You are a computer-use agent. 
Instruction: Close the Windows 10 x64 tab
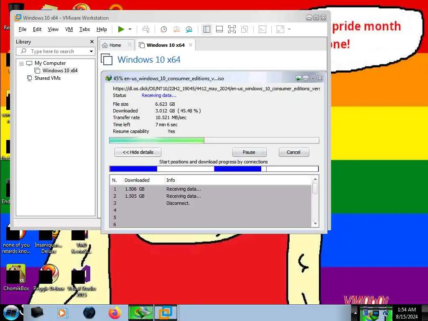[191, 45]
